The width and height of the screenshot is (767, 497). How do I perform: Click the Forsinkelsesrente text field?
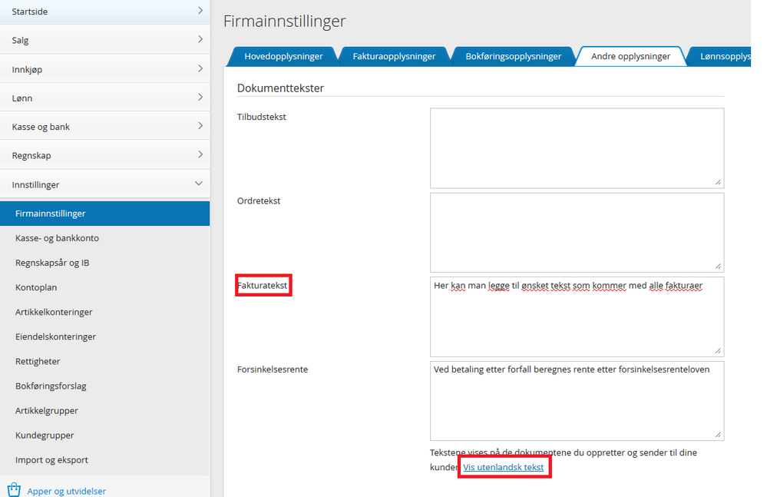(576, 399)
